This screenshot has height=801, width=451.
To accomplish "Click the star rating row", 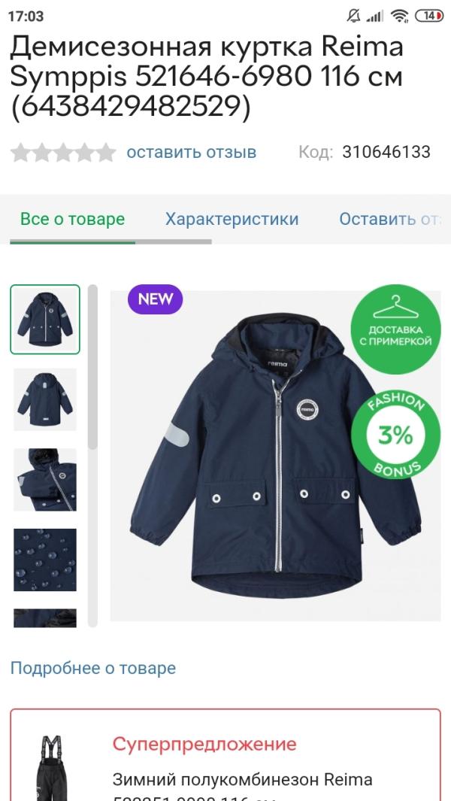I will (x=63, y=152).
